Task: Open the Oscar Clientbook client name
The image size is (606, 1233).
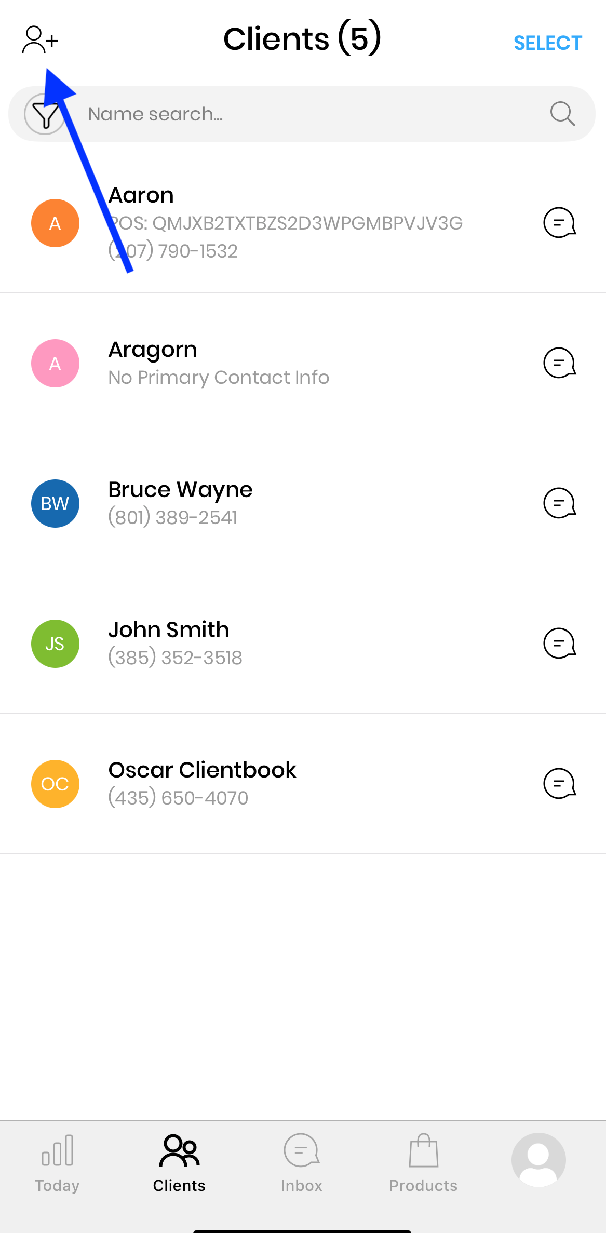Action: click(202, 770)
